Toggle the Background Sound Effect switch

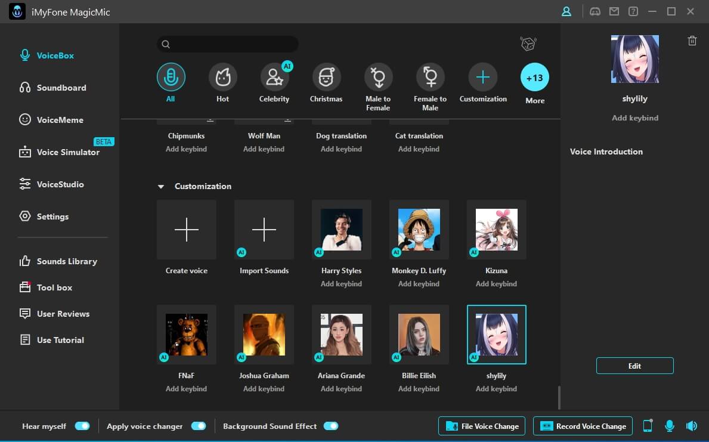tap(331, 426)
